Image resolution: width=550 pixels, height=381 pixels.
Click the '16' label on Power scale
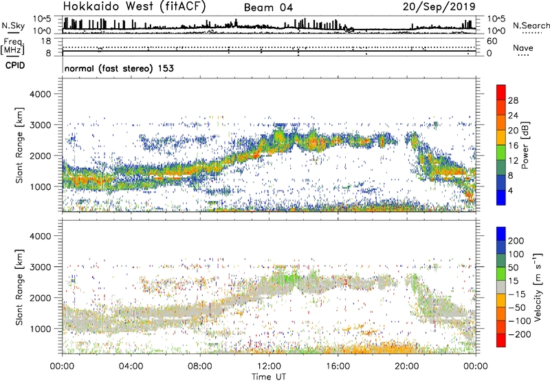pyautogui.click(x=513, y=146)
